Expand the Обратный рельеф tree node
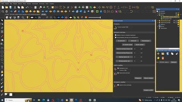The width and height of the screenshot is (182, 102). (x=158, y=23)
